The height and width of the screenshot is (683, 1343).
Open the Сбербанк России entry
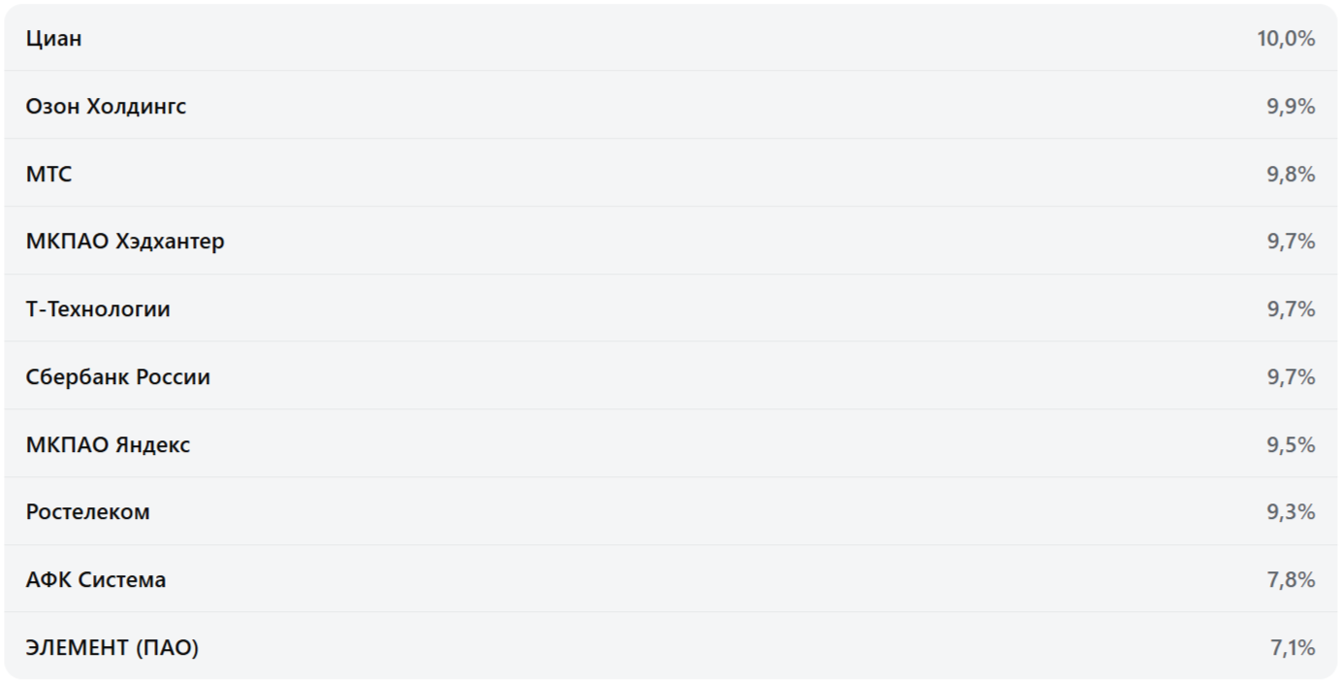click(x=118, y=377)
